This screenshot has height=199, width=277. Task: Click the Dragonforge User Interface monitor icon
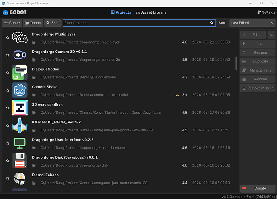click(x=20, y=143)
